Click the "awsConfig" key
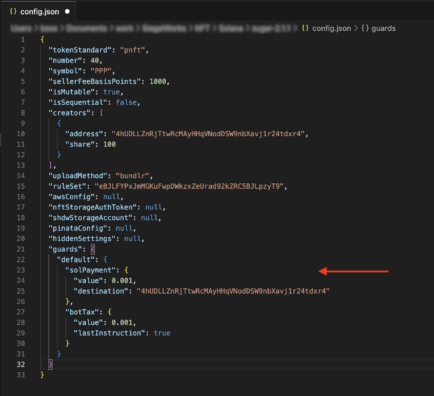The image size is (434, 396). tap(72, 197)
